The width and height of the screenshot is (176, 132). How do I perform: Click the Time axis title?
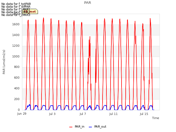(156, 118)
